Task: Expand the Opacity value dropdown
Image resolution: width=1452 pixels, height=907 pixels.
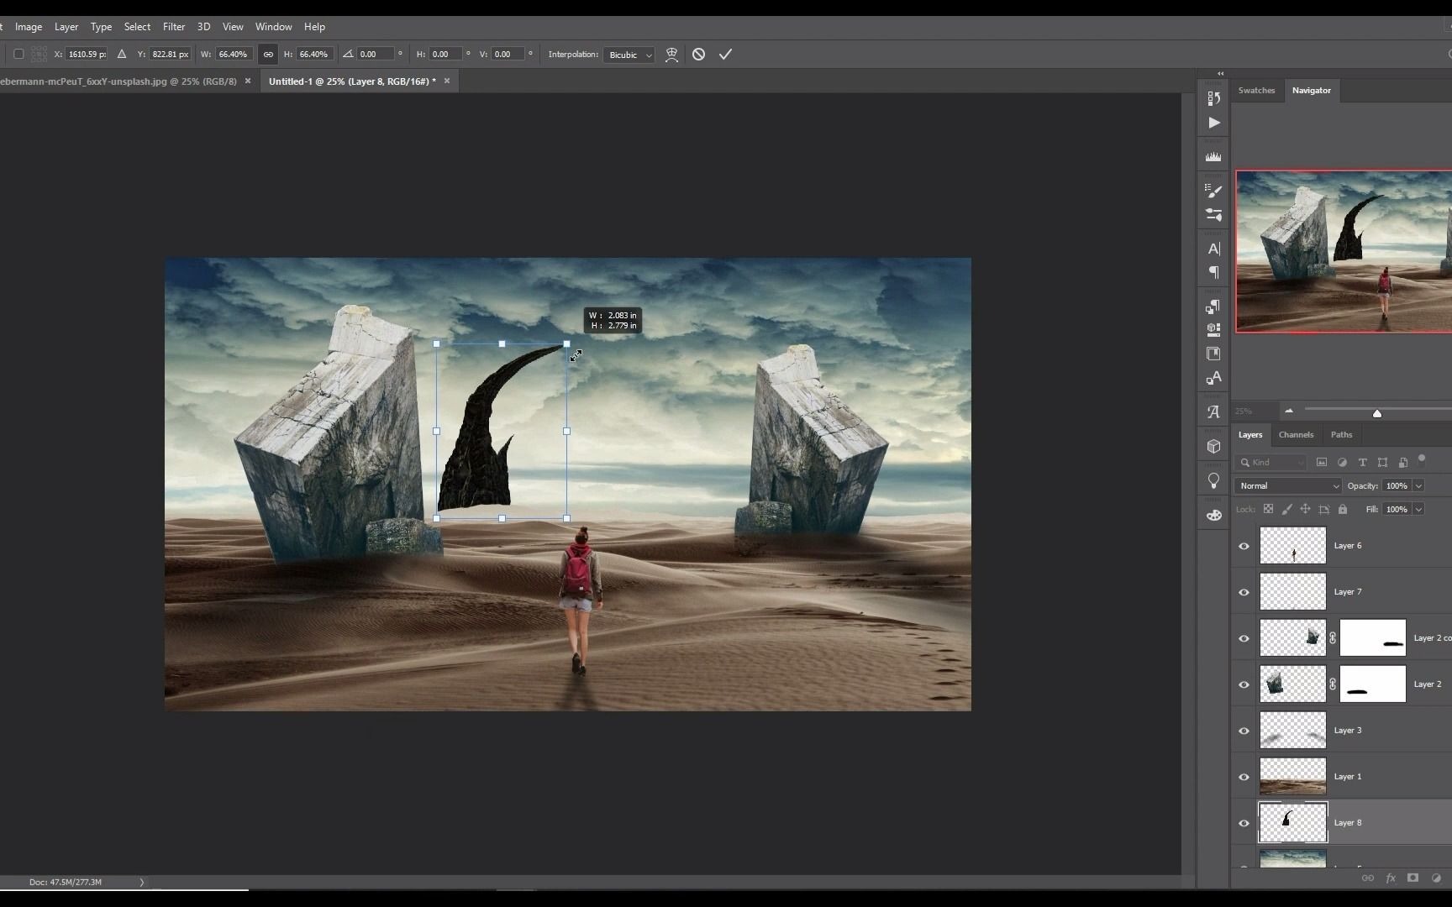Action: point(1419,485)
